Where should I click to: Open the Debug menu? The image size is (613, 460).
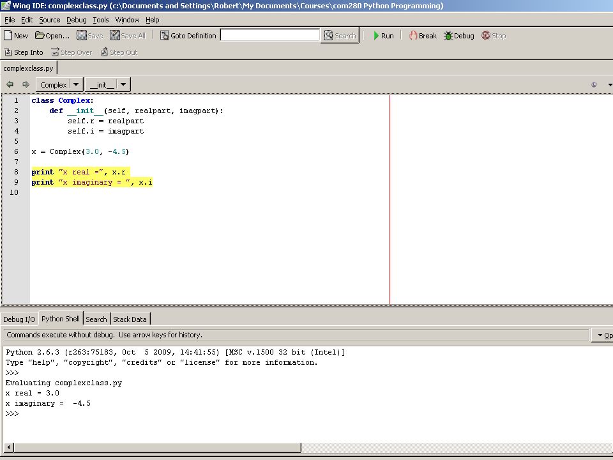(76, 20)
